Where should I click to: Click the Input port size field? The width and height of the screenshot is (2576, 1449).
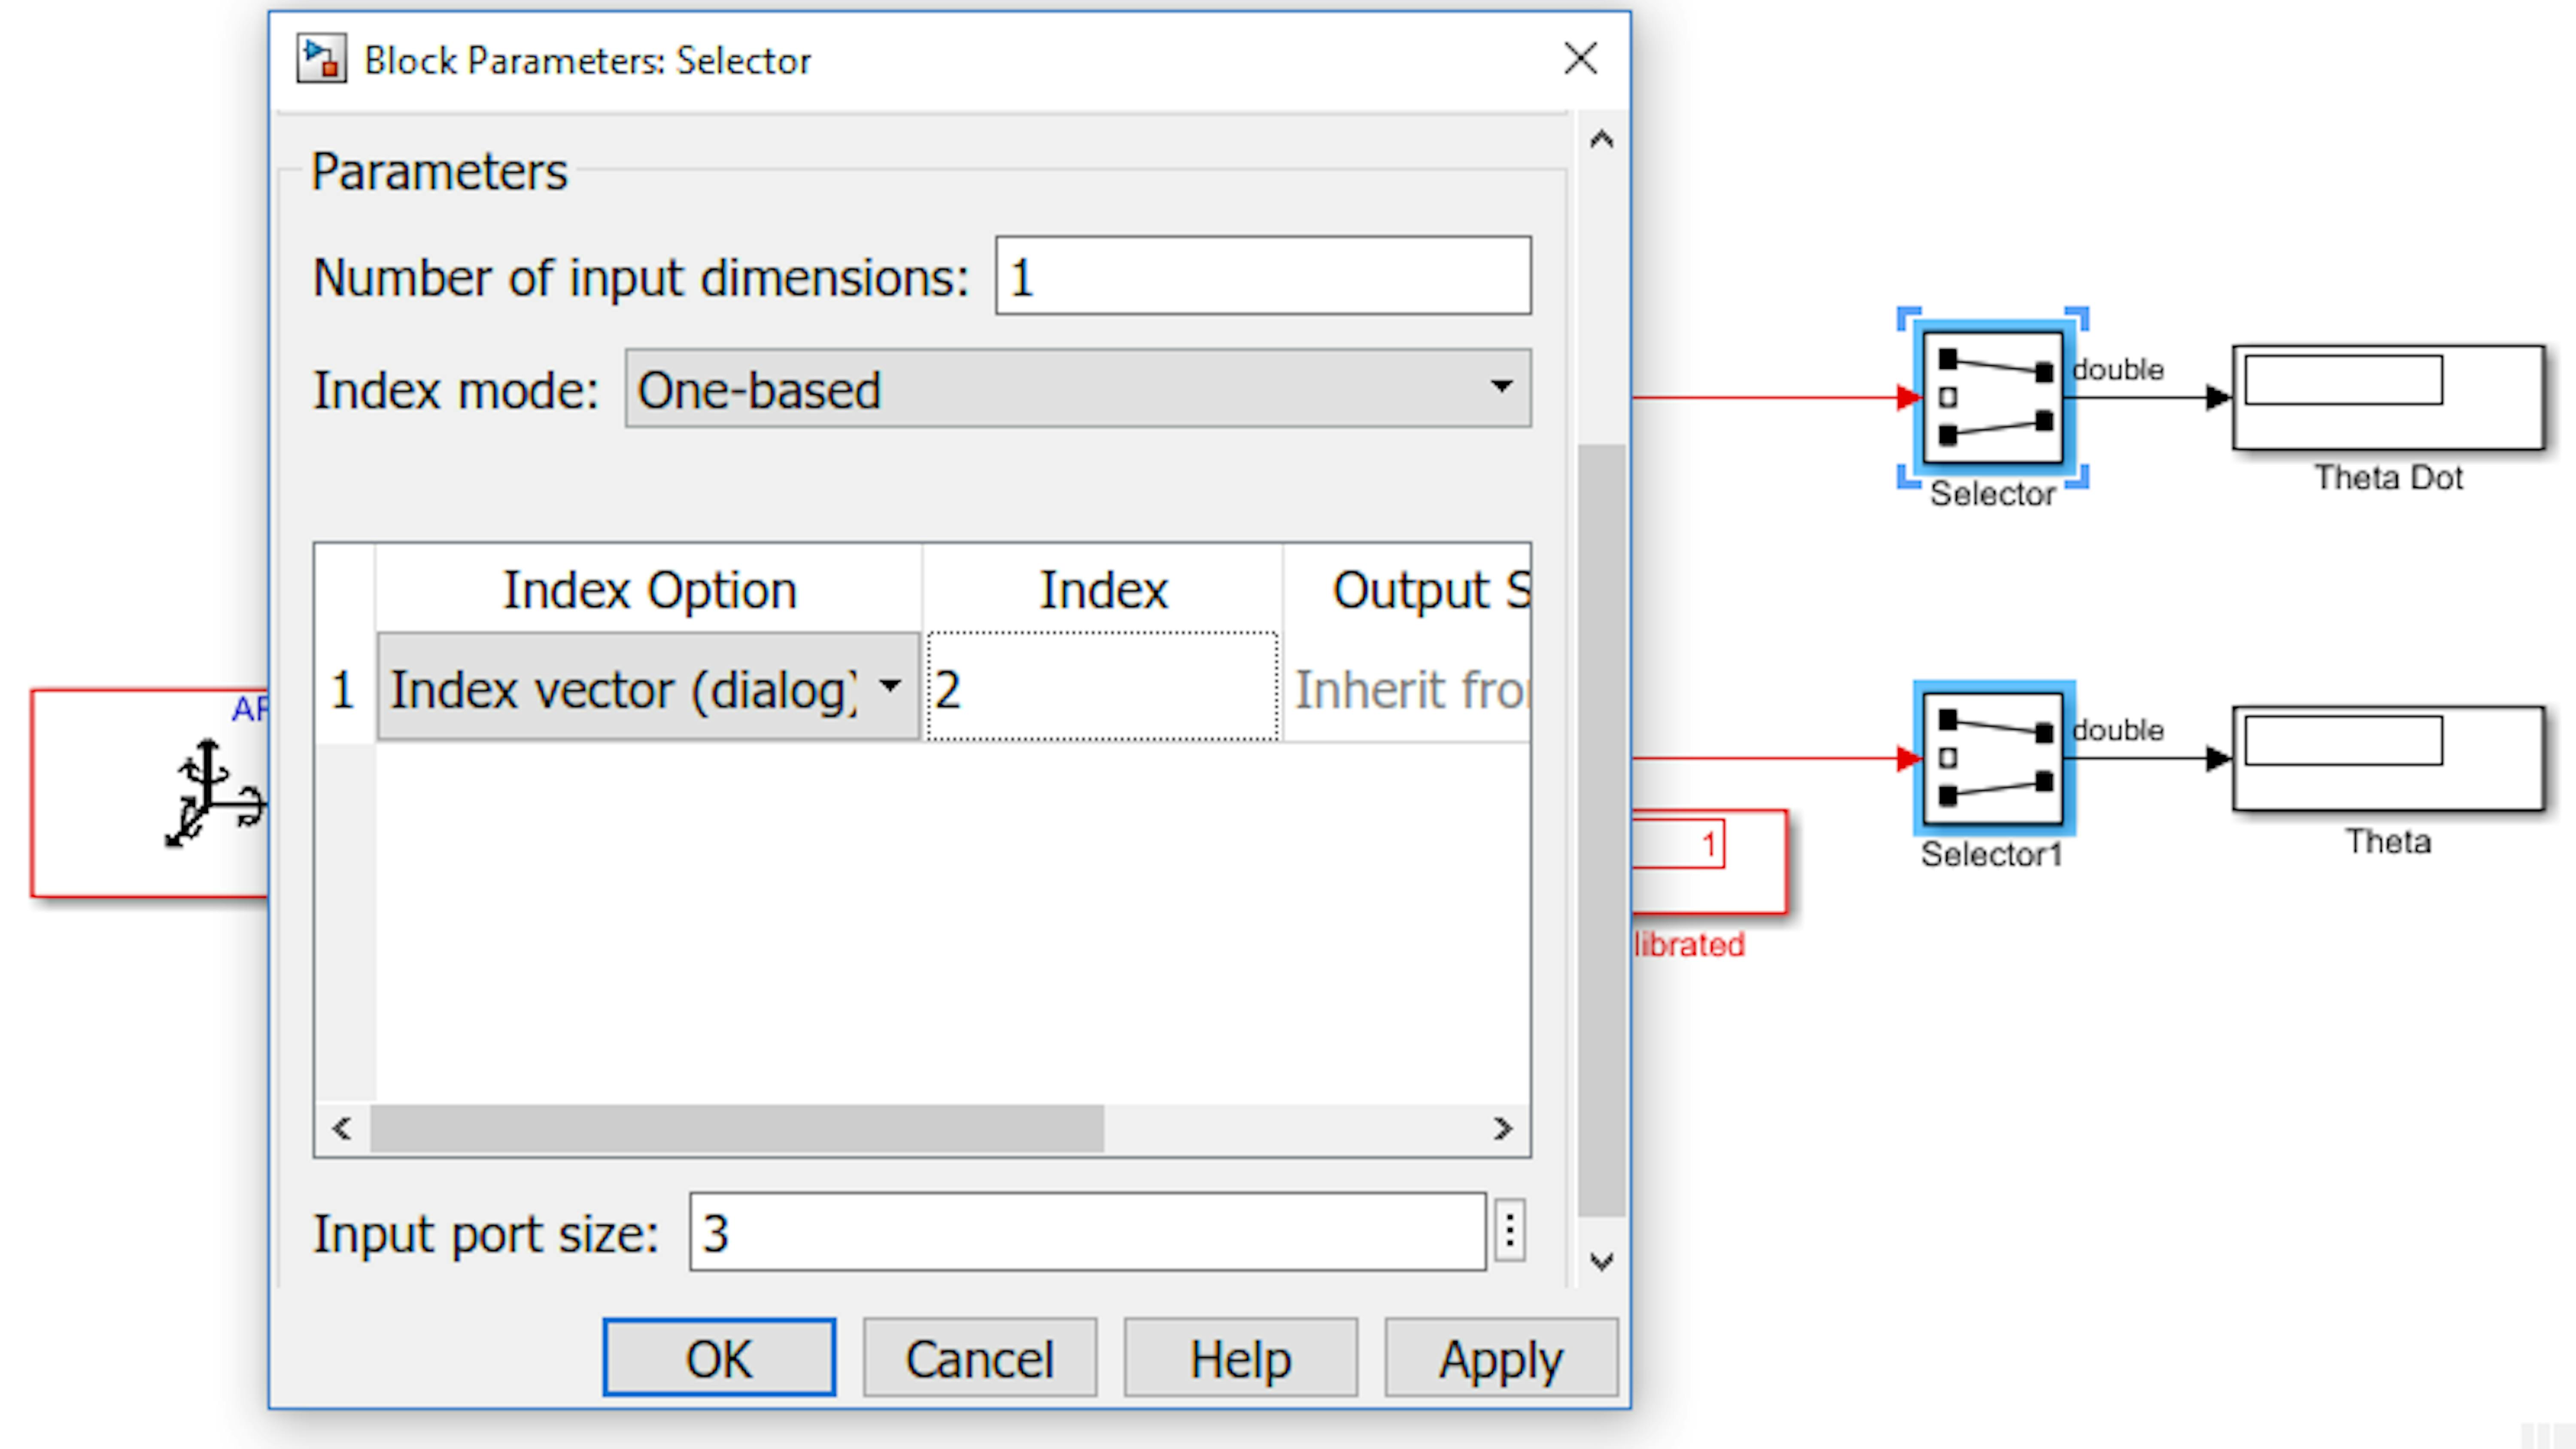1087,1232
